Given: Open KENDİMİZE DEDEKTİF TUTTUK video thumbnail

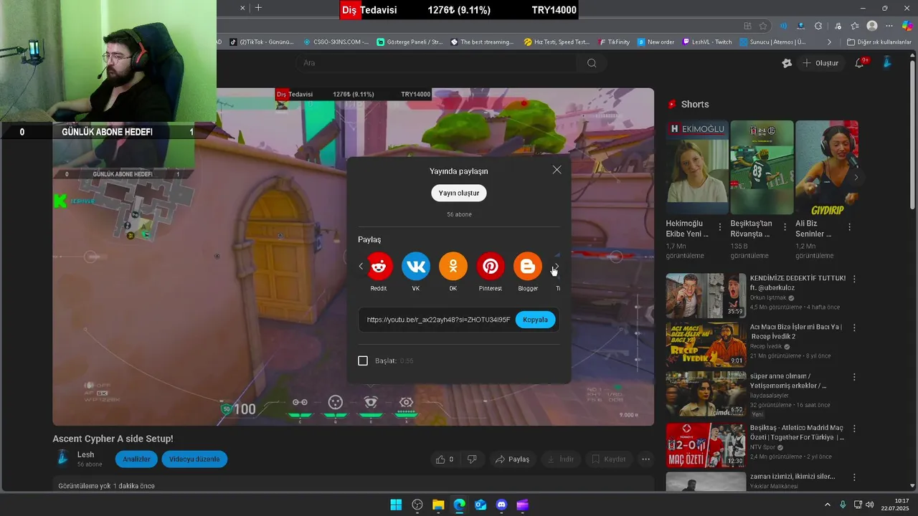Looking at the screenshot, I should click(706, 295).
